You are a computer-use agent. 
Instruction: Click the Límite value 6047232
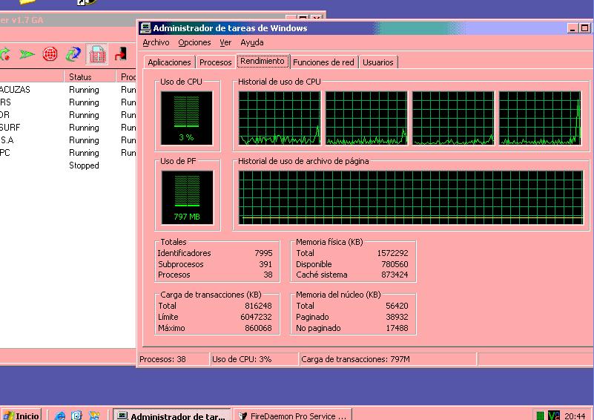pyautogui.click(x=256, y=317)
